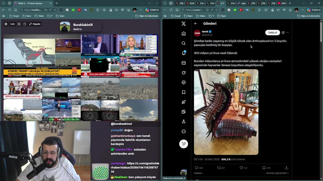Favorite this page (star) in the right browser window
The height and width of the screenshot is (181, 323).
click(217, 10)
